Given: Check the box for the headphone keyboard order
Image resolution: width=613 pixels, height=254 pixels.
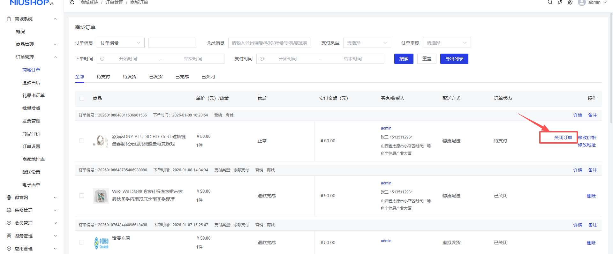Looking at the screenshot, I should tap(82, 141).
